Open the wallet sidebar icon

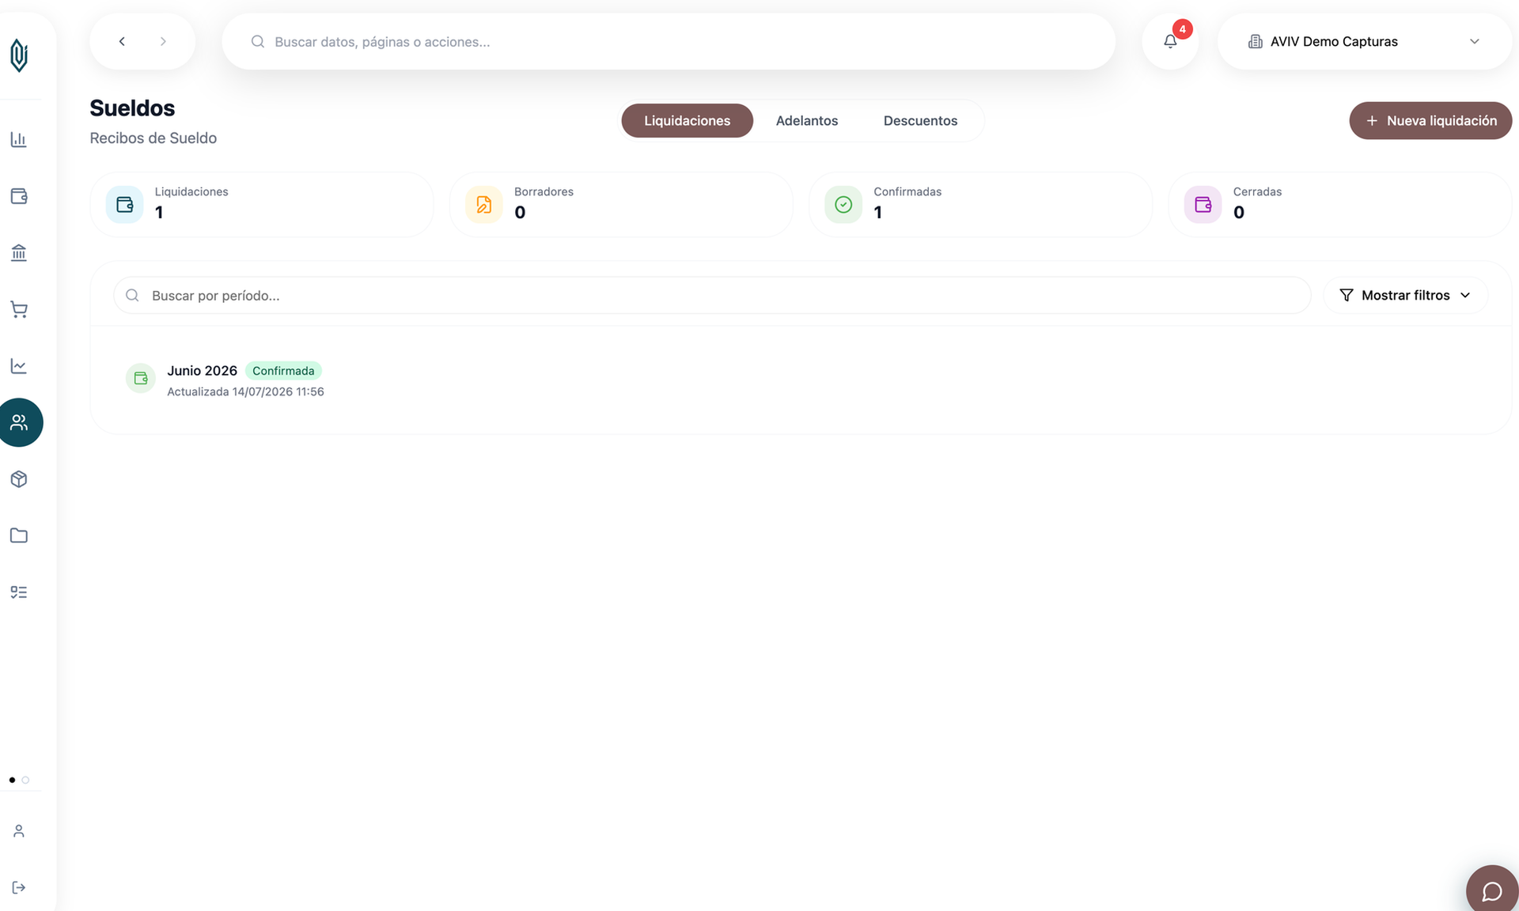tap(19, 196)
